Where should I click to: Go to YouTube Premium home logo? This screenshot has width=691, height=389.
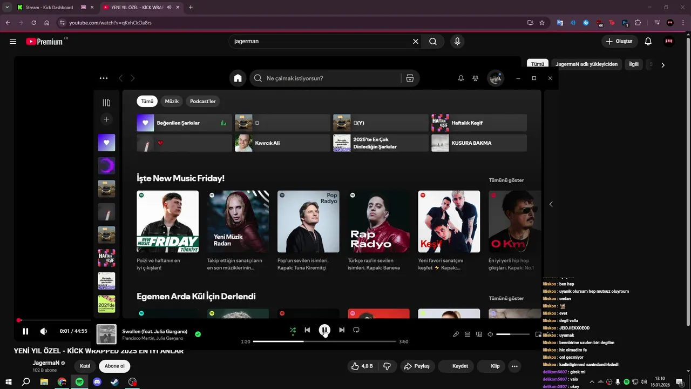[44, 42]
